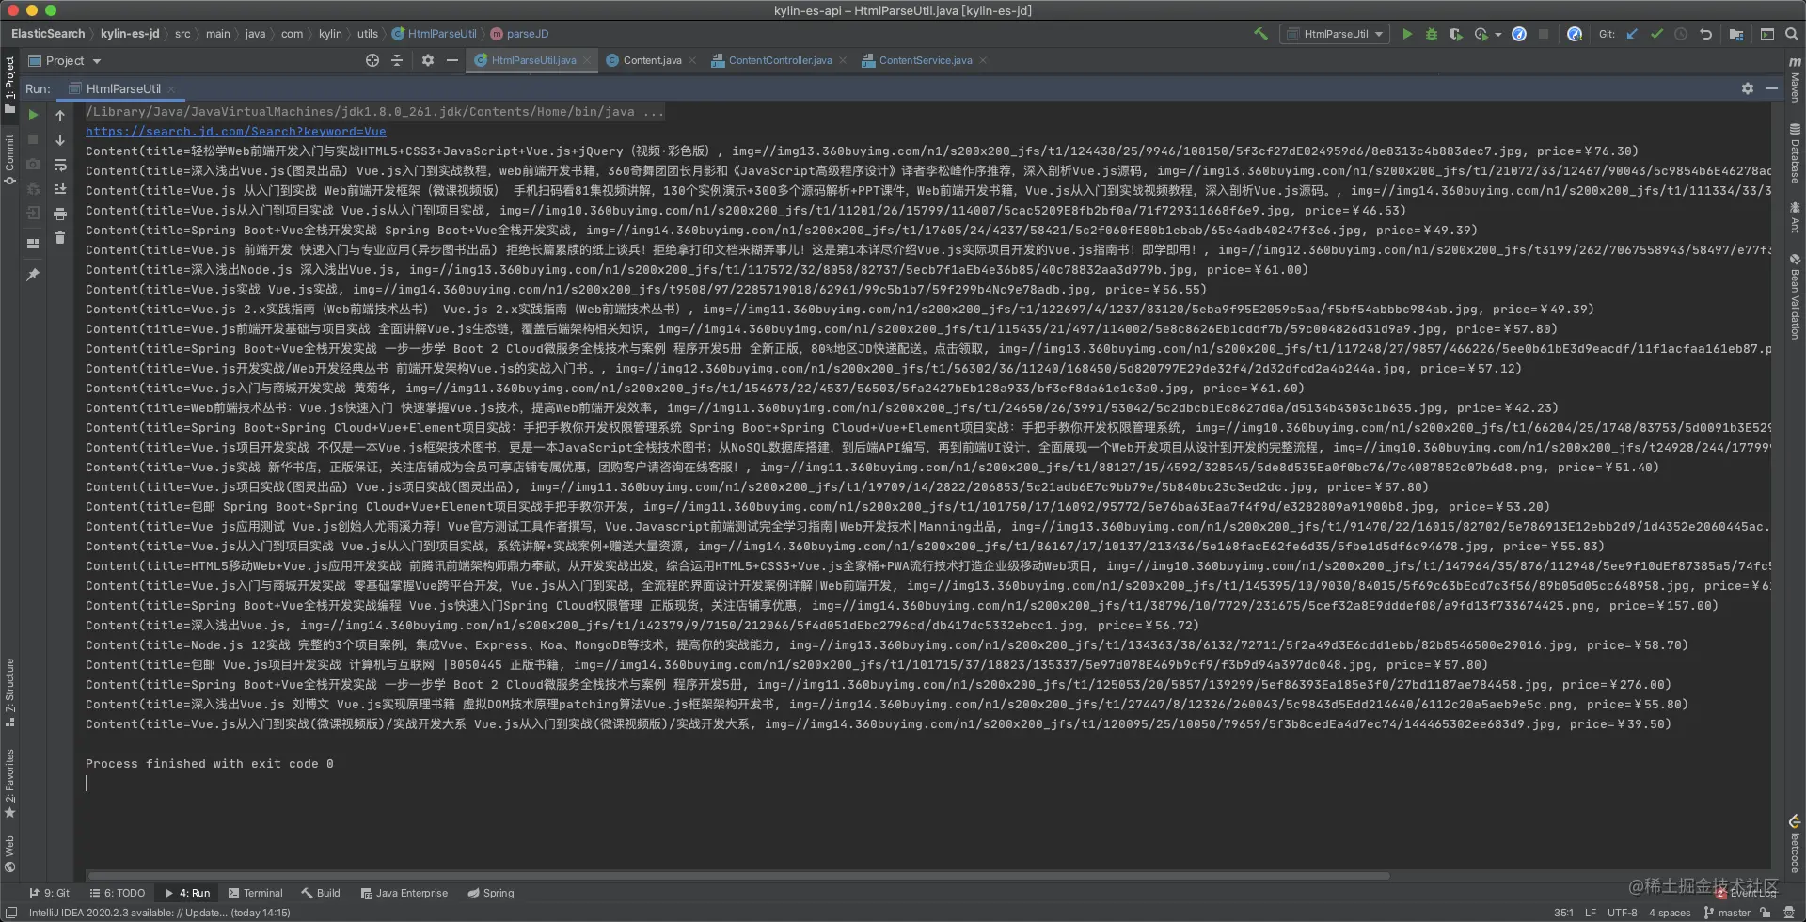The width and height of the screenshot is (1806, 922).
Task: Toggle the Commit tool window
Action: tap(10, 159)
